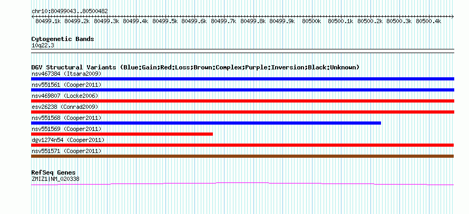Open the esv26238 (Conrad2009) variant label
Screen dimensions: 469x214
65,107
